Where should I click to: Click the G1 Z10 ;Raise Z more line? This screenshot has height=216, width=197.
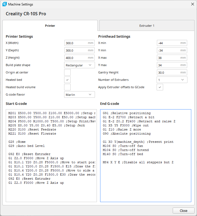coord(122,129)
